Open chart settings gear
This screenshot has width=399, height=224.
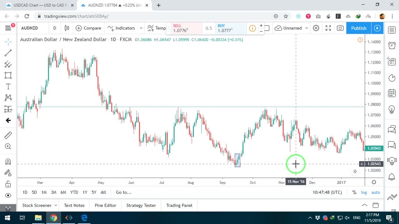(x=316, y=28)
